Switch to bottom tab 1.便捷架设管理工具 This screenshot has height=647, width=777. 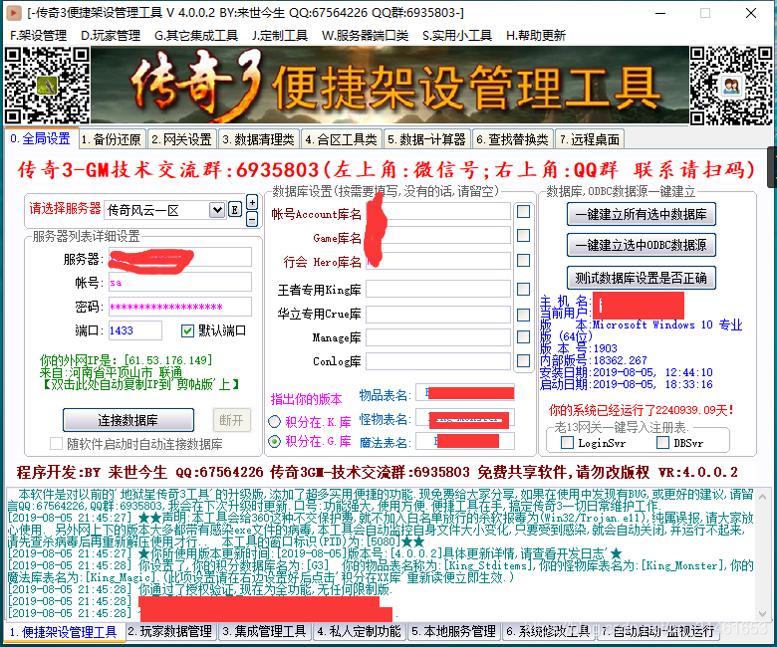tap(64, 632)
